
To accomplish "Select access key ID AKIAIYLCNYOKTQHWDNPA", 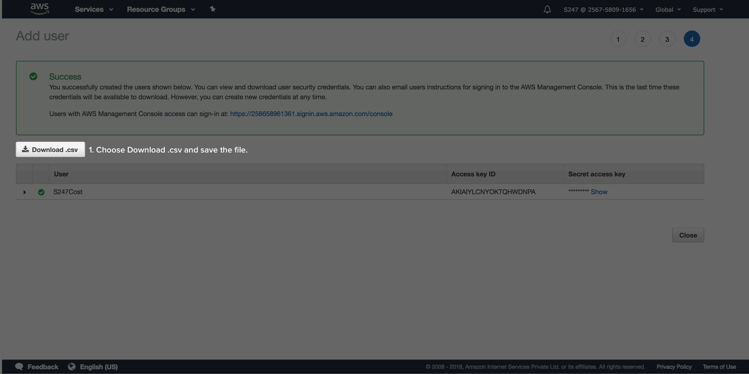I will [493, 192].
